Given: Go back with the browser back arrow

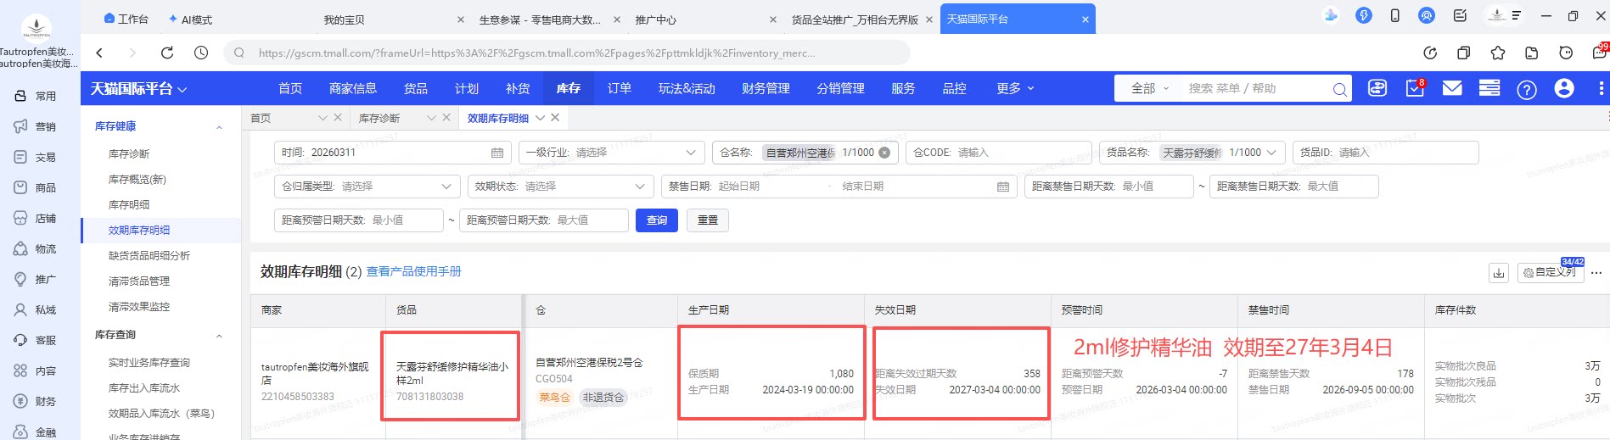Looking at the screenshot, I should click(x=99, y=53).
